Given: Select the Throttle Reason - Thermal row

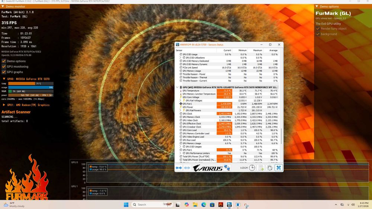Looking at the screenshot, I should click(229, 77).
